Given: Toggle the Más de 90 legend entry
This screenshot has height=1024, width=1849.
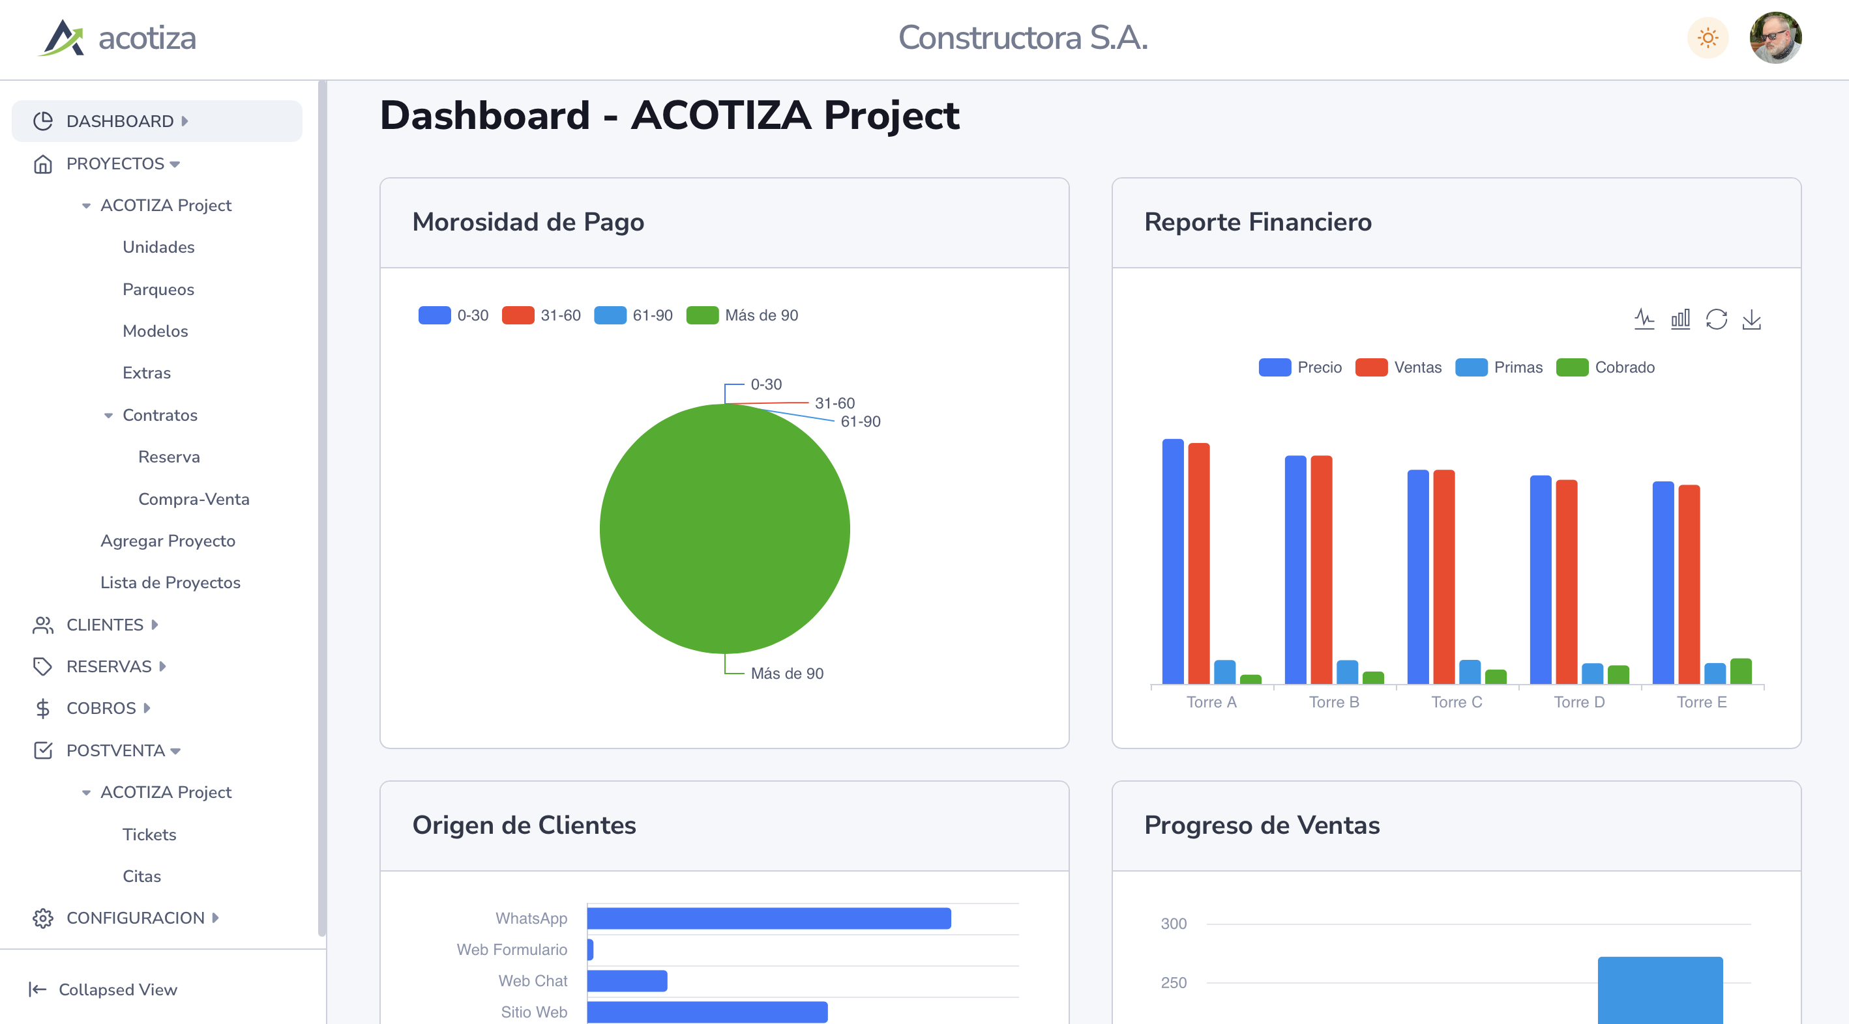Looking at the screenshot, I should pos(742,315).
